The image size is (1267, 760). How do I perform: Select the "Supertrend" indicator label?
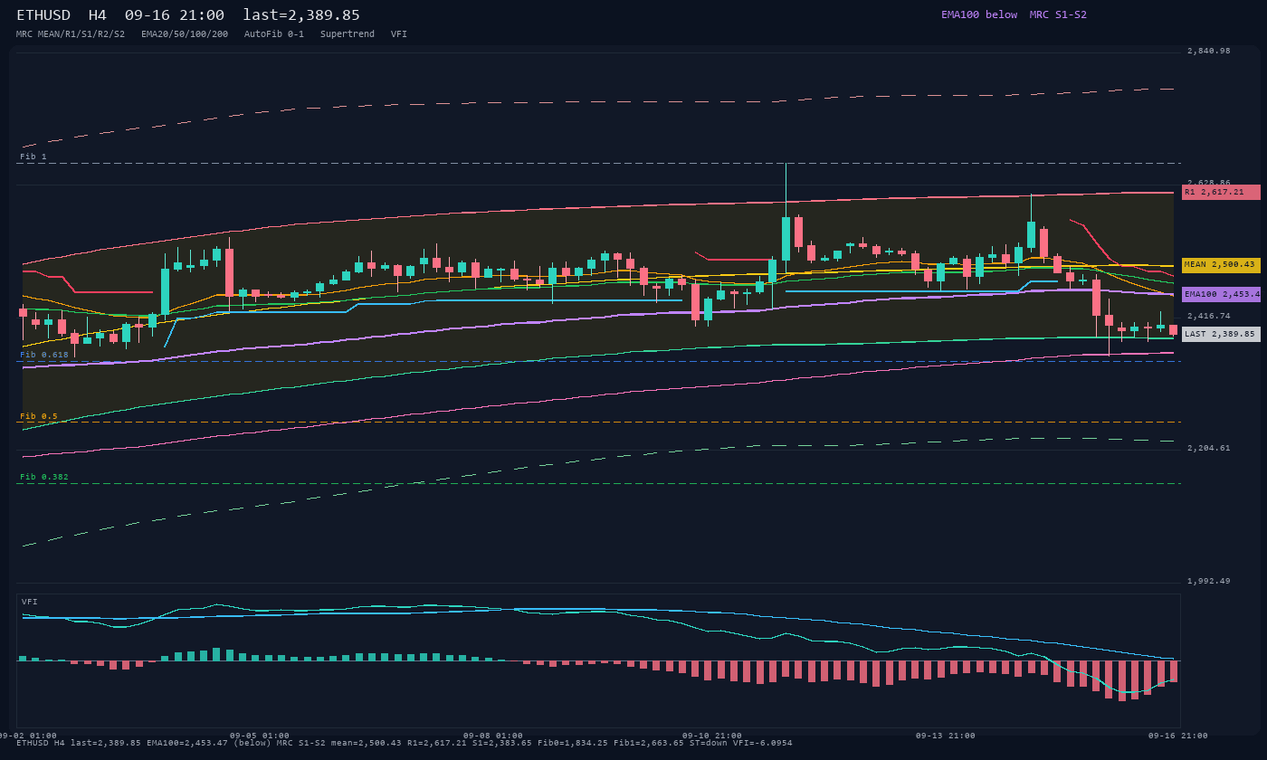coord(348,34)
